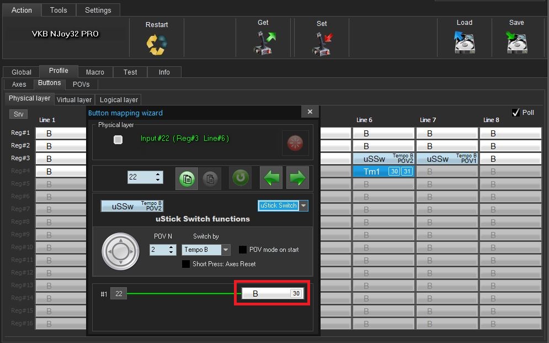Enable the Poll checkbox
Image resolution: width=549 pixels, height=343 pixels.
coord(516,113)
